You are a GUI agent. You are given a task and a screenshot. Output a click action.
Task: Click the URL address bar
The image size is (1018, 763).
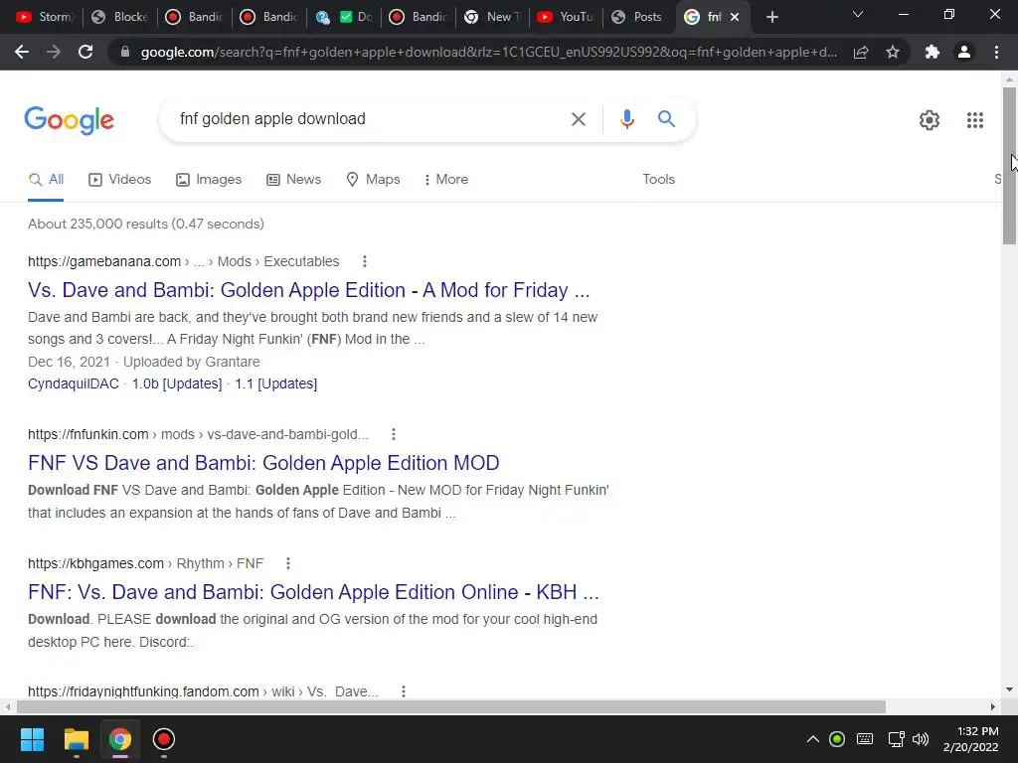(488, 52)
